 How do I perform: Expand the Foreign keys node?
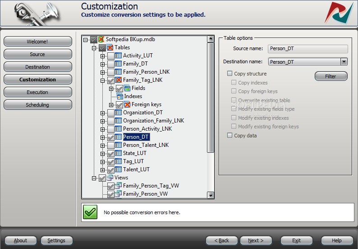[x=111, y=105]
